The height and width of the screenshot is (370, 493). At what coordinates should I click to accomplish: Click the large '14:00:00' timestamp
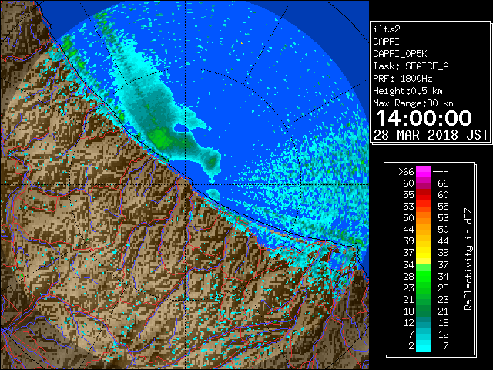coord(424,118)
